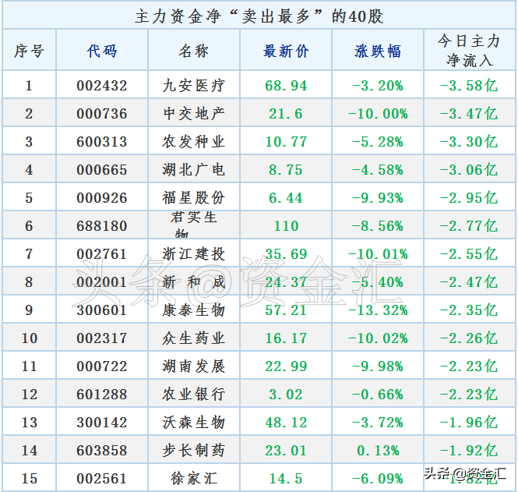Select stock code 002432
518x492 pixels.
pos(102,86)
